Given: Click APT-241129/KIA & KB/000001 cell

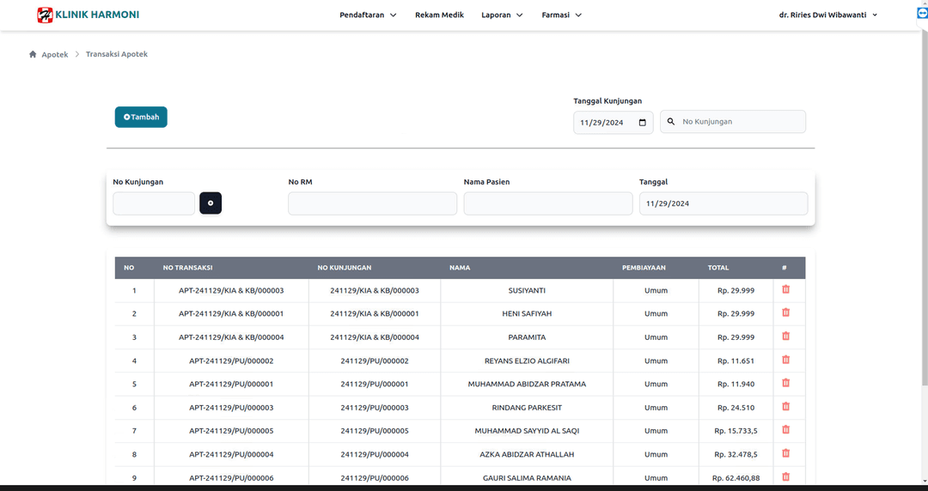Looking at the screenshot, I should coord(231,313).
